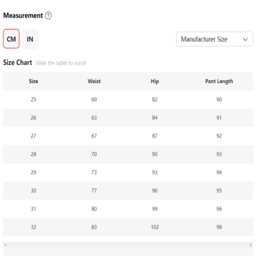Image resolution: width=256 pixels, height=256 pixels.
Task: Click the dropdown chevron arrow icon
Action: [245, 39]
